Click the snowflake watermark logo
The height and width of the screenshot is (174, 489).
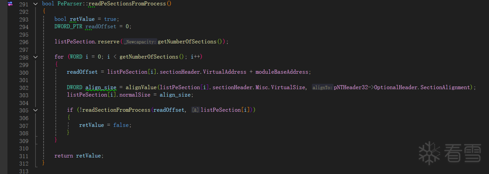429,153
